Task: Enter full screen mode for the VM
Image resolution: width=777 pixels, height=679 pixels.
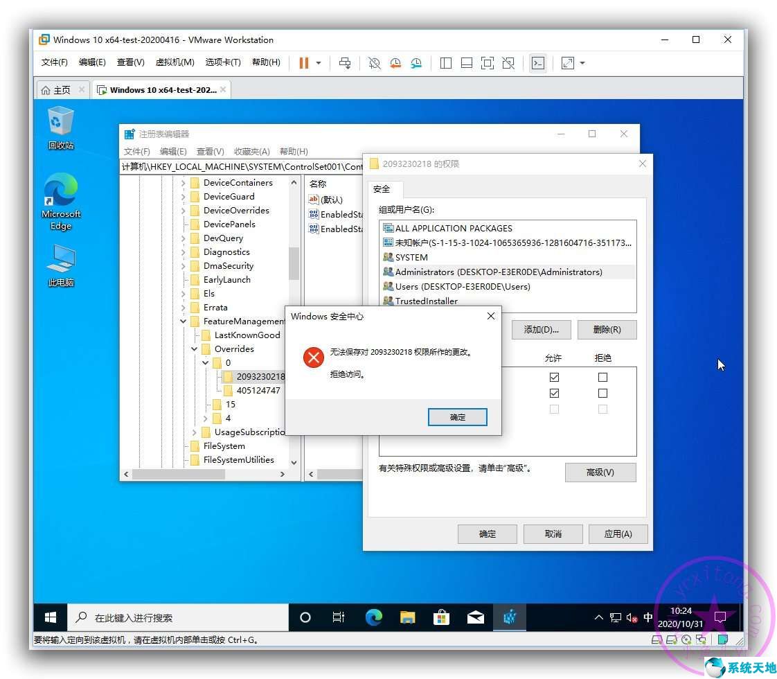Action: (488, 63)
